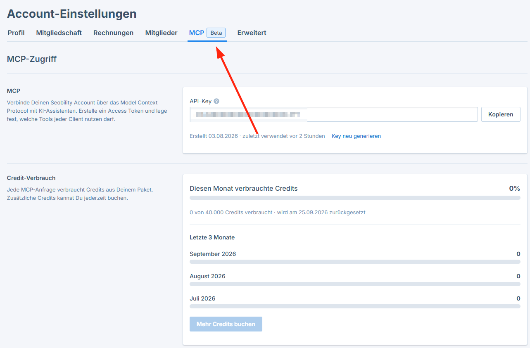Click the Account-Einstellungen page heading

[72, 14]
